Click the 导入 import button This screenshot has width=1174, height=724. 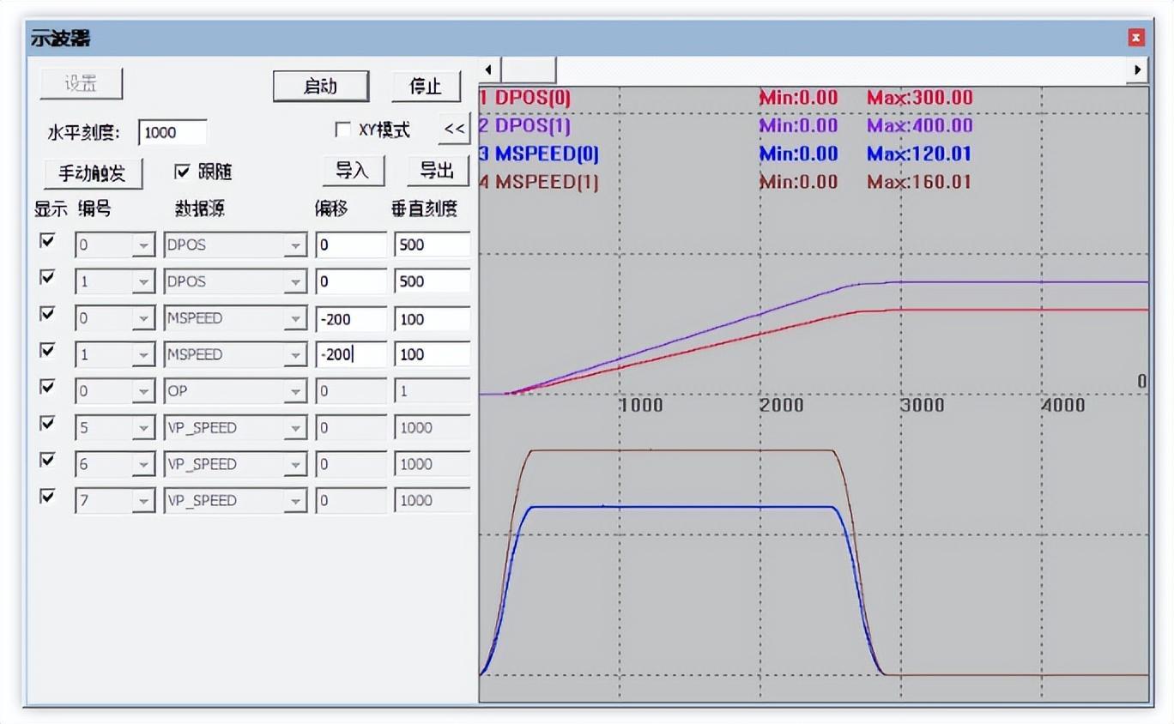pyautogui.click(x=353, y=171)
